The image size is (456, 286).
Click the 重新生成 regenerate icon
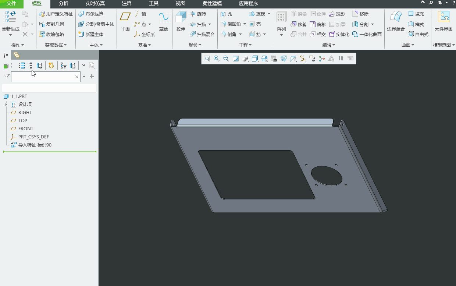tap(10, 17)
